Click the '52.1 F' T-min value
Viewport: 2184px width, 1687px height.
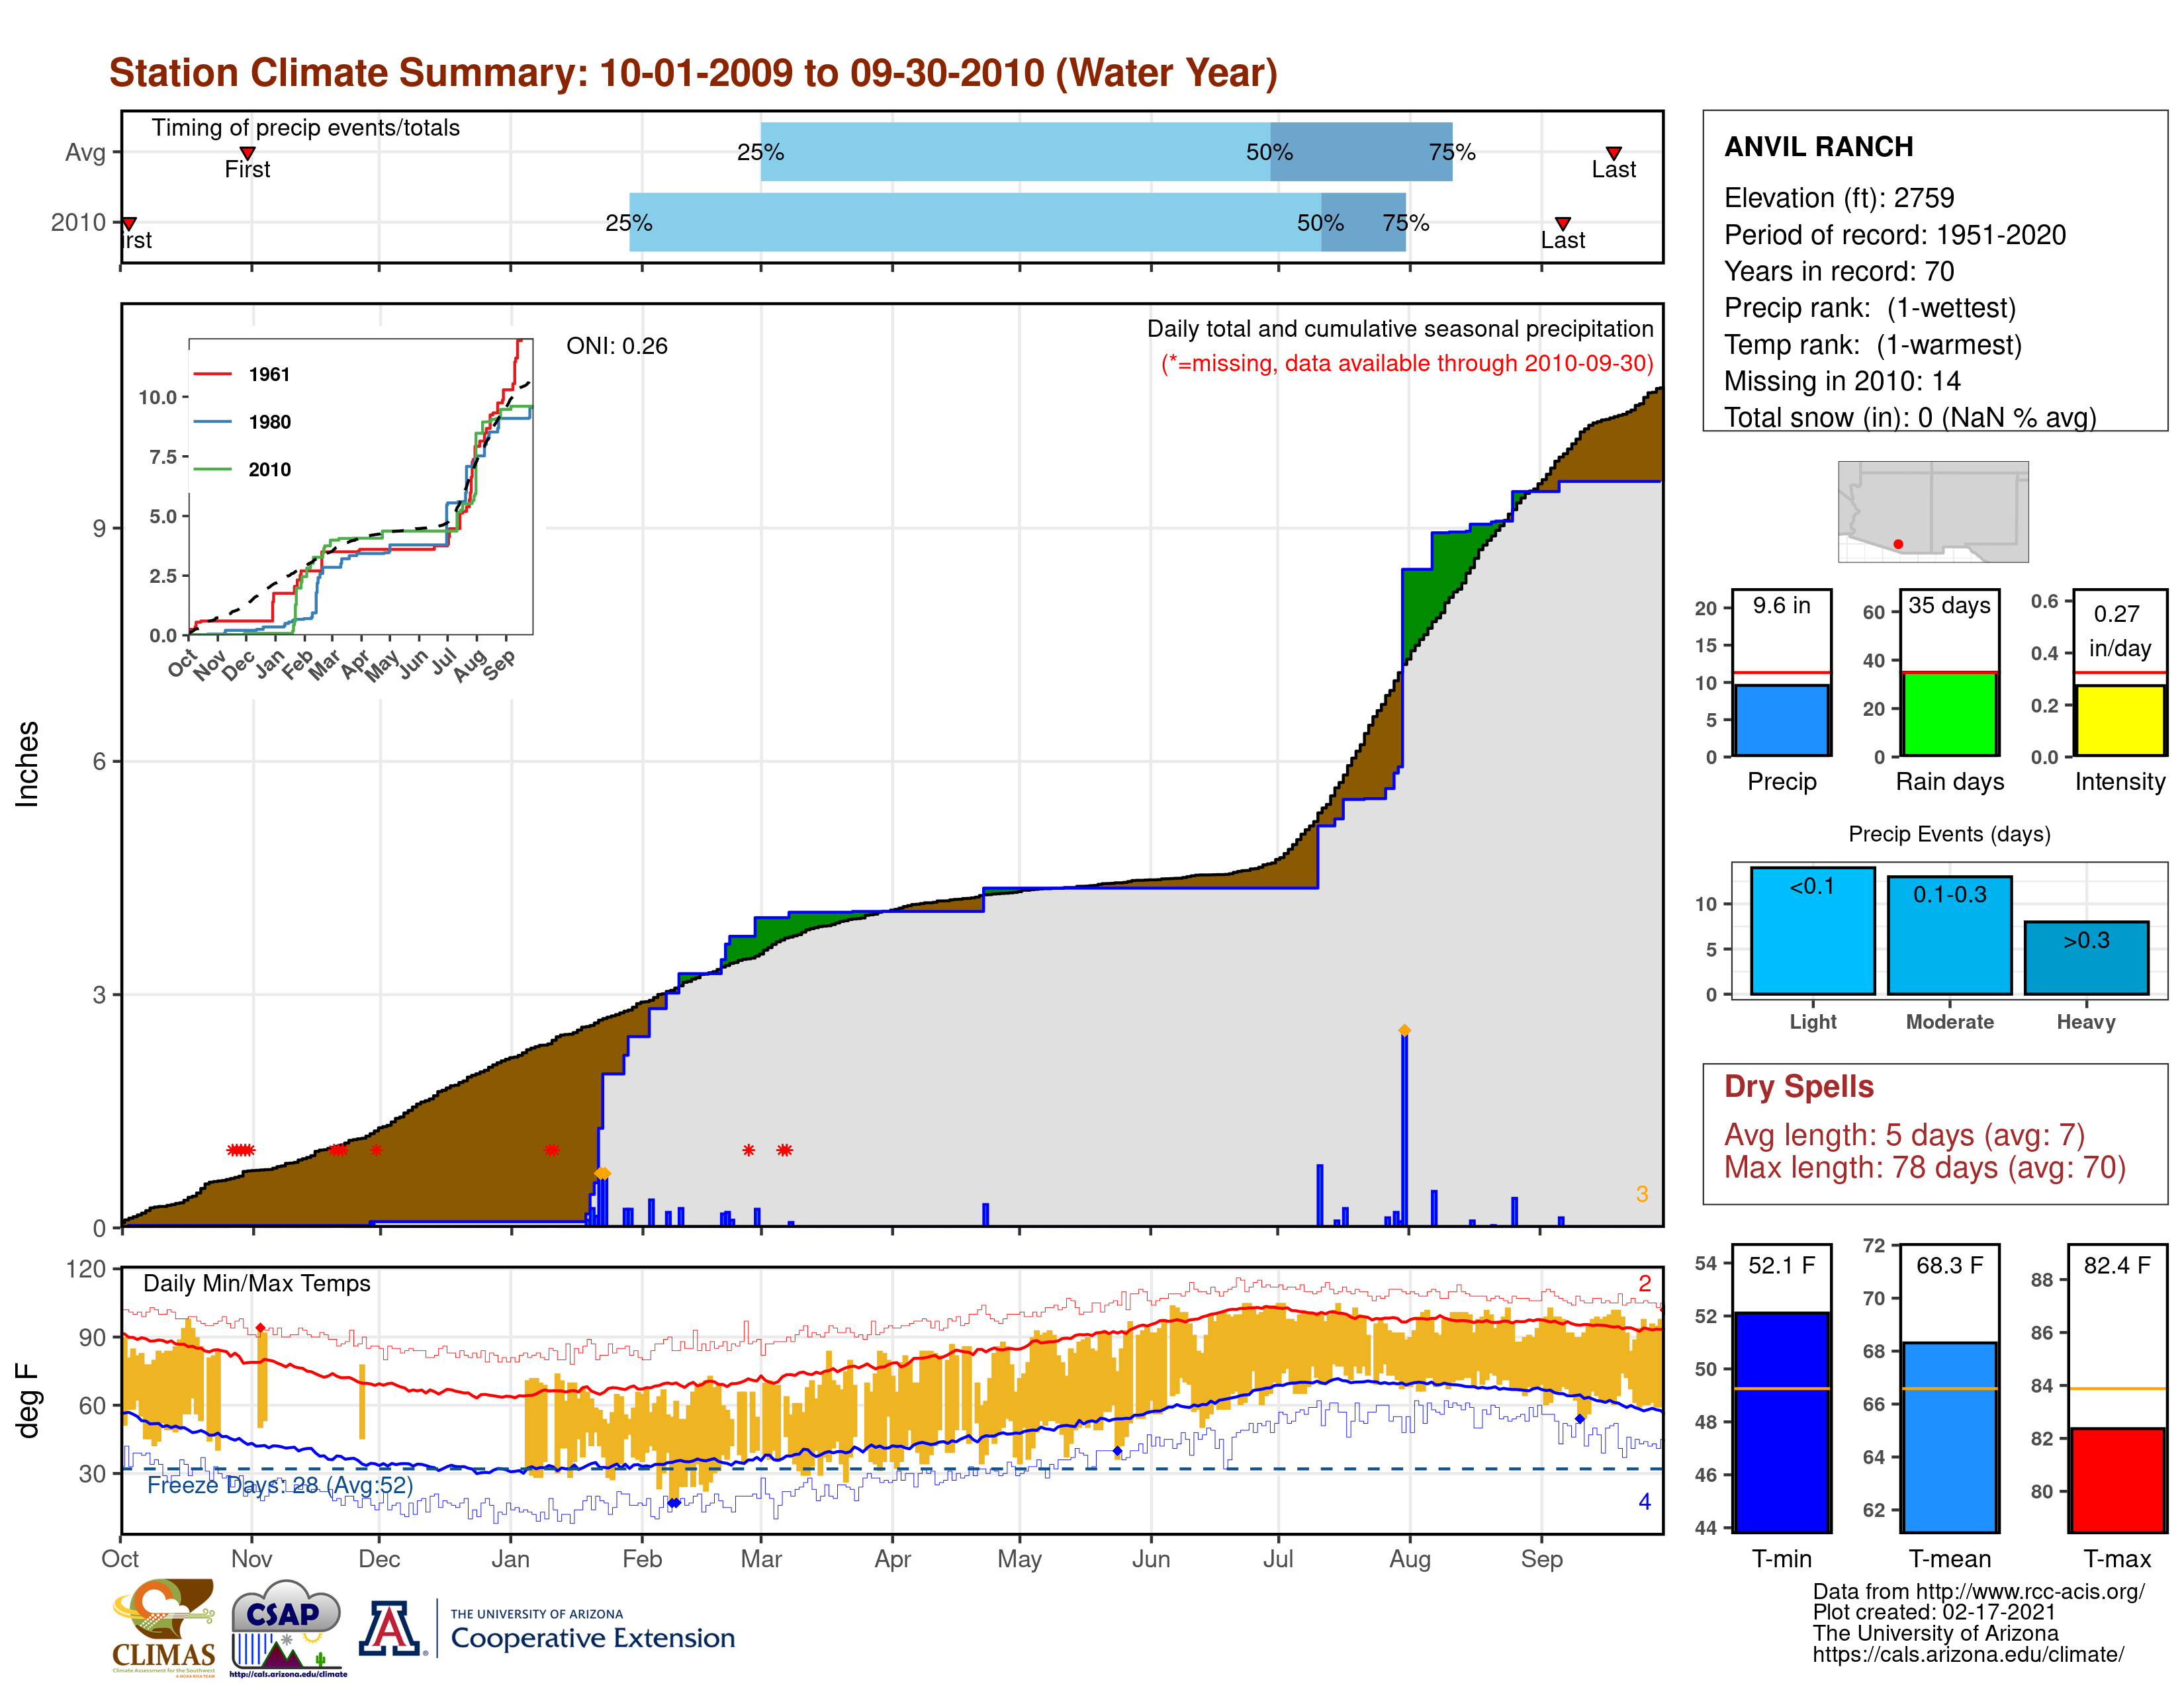pos(1781,1265)
